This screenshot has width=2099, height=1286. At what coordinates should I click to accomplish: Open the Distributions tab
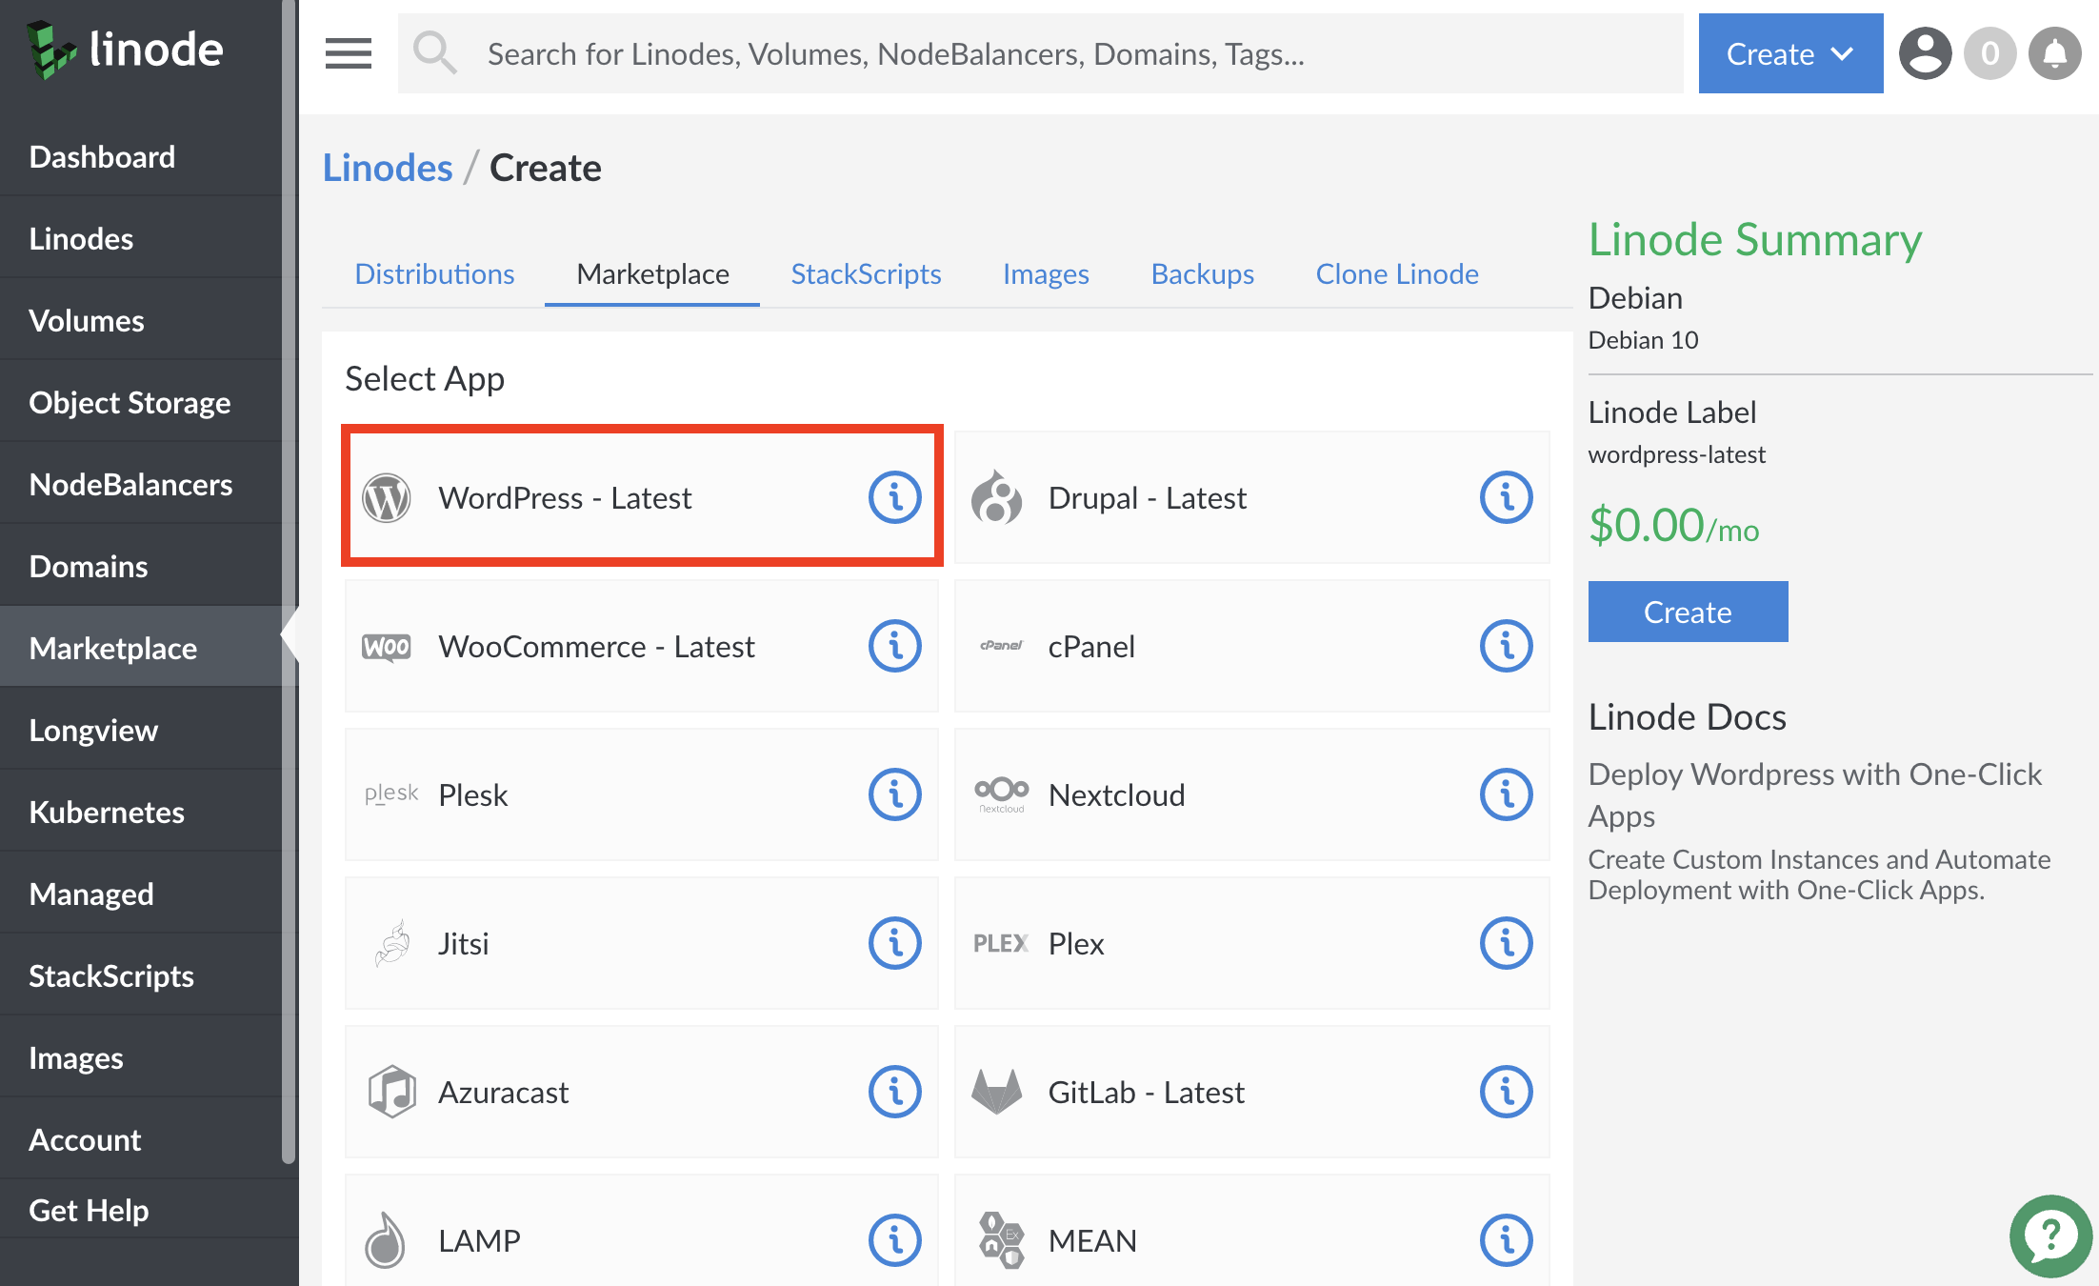[x=434, y=274]
